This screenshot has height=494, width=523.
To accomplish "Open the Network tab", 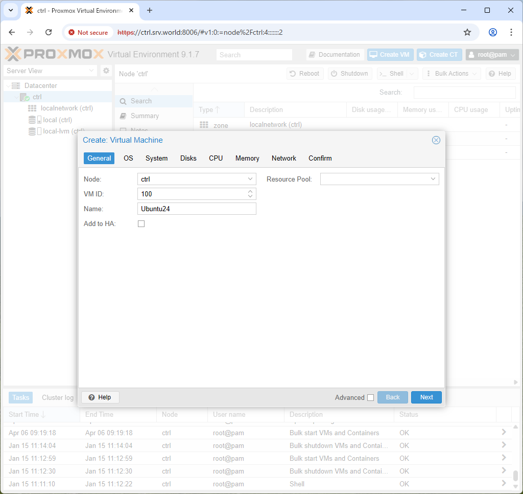I will (x=284, y=159).
